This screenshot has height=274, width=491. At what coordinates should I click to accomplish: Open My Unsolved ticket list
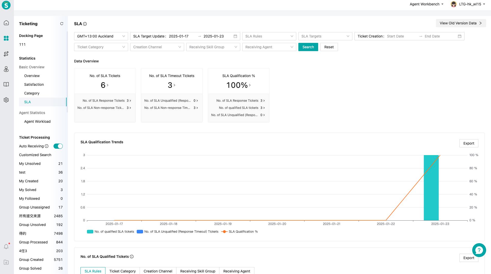41,164
